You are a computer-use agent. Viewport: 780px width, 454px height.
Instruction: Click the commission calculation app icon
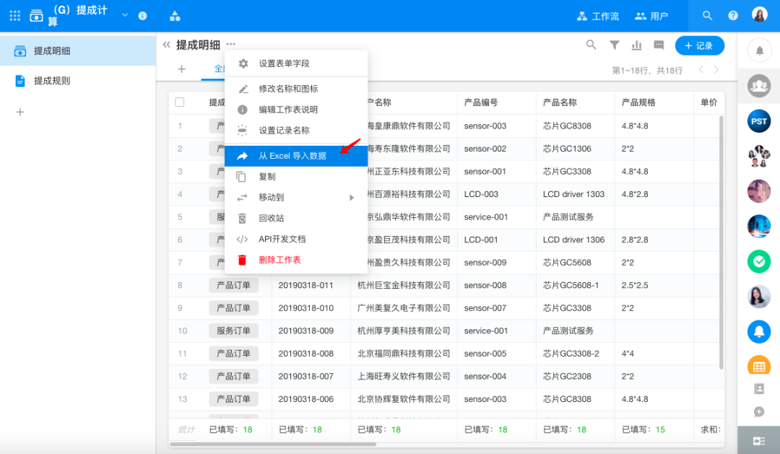click(x=36, y=16)
